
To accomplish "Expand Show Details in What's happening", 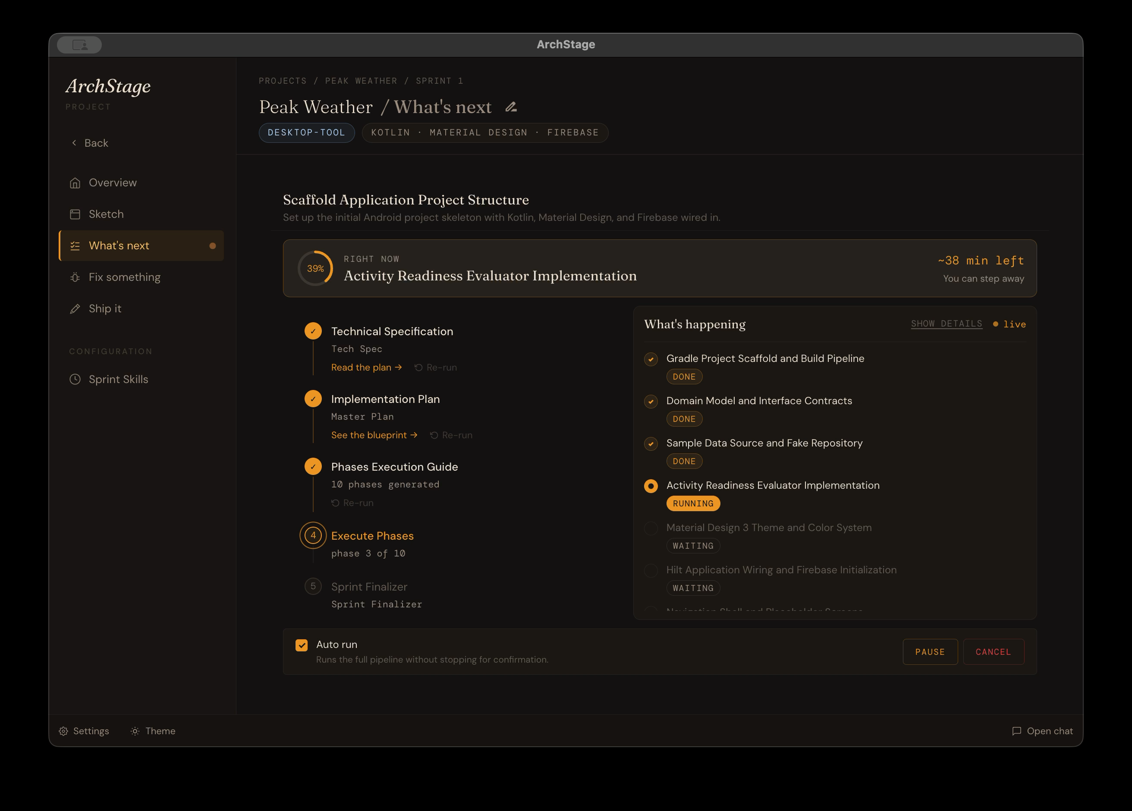I will coord(946,324).
